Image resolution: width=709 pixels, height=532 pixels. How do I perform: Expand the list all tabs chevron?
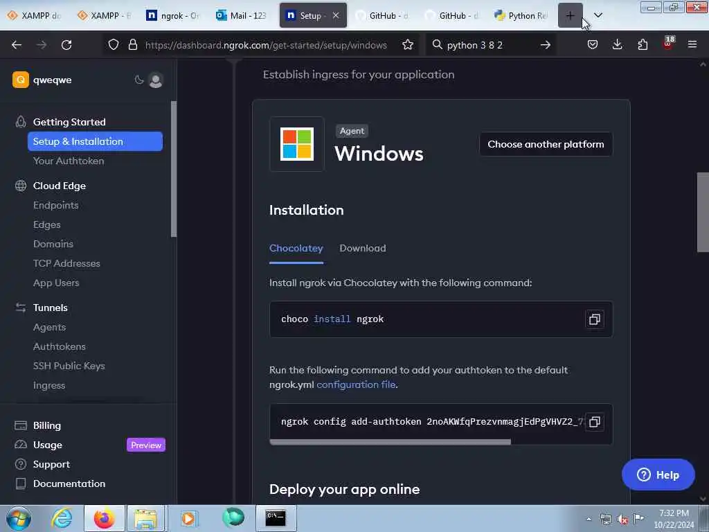pos(598,15)
